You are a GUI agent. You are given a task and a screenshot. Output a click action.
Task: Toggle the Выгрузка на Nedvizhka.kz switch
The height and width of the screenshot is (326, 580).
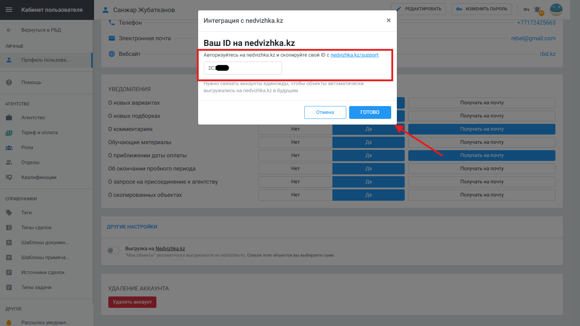pyautogui.click(x=113, y=251)
